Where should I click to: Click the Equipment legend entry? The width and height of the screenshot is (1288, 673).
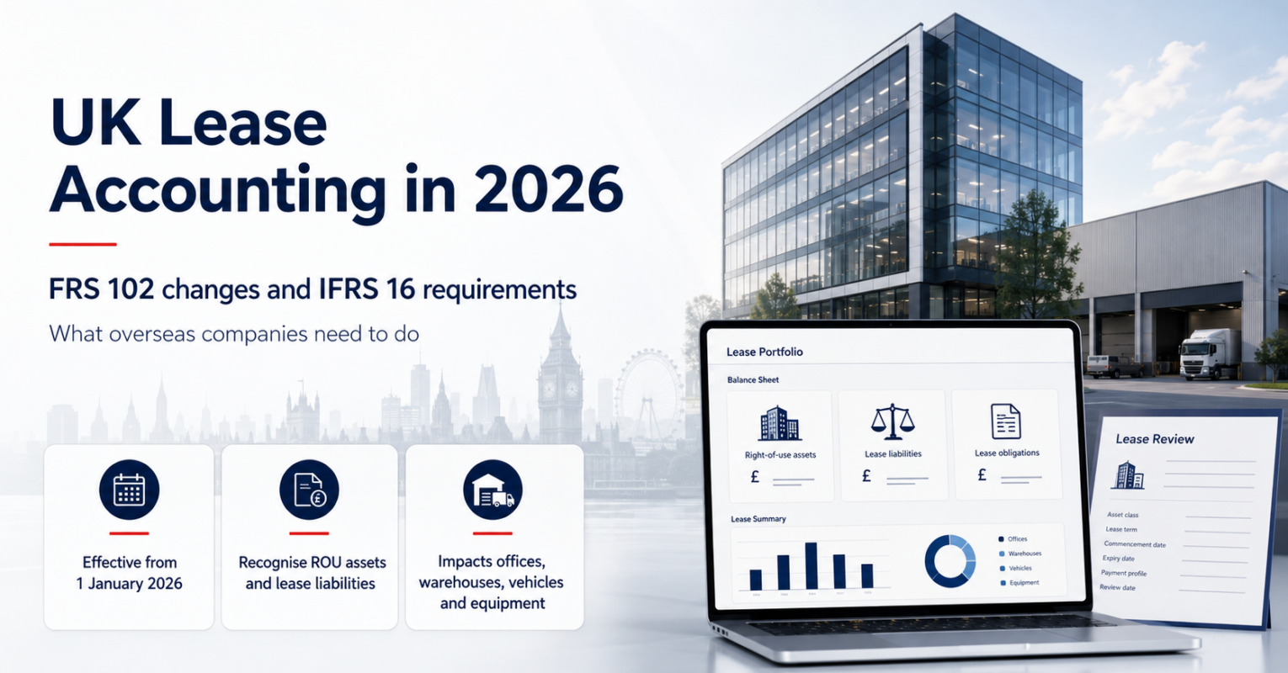(1019, 582)
